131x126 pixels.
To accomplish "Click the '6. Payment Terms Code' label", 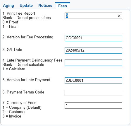I will 23,92.
